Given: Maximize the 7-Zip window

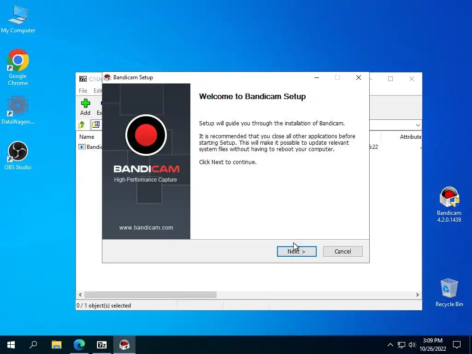Looking at the screenshot, I should click(390, 79).
